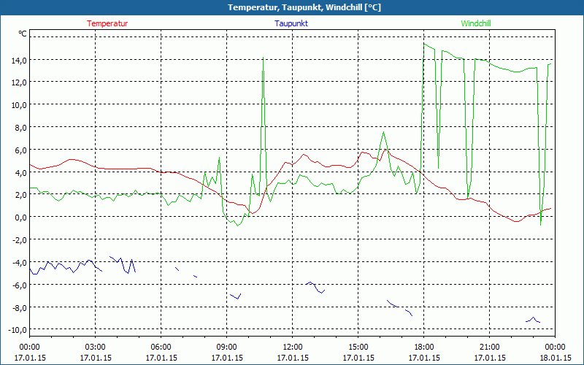
Task: Click the -2,0 y-axis label
Action: point(19,240)
